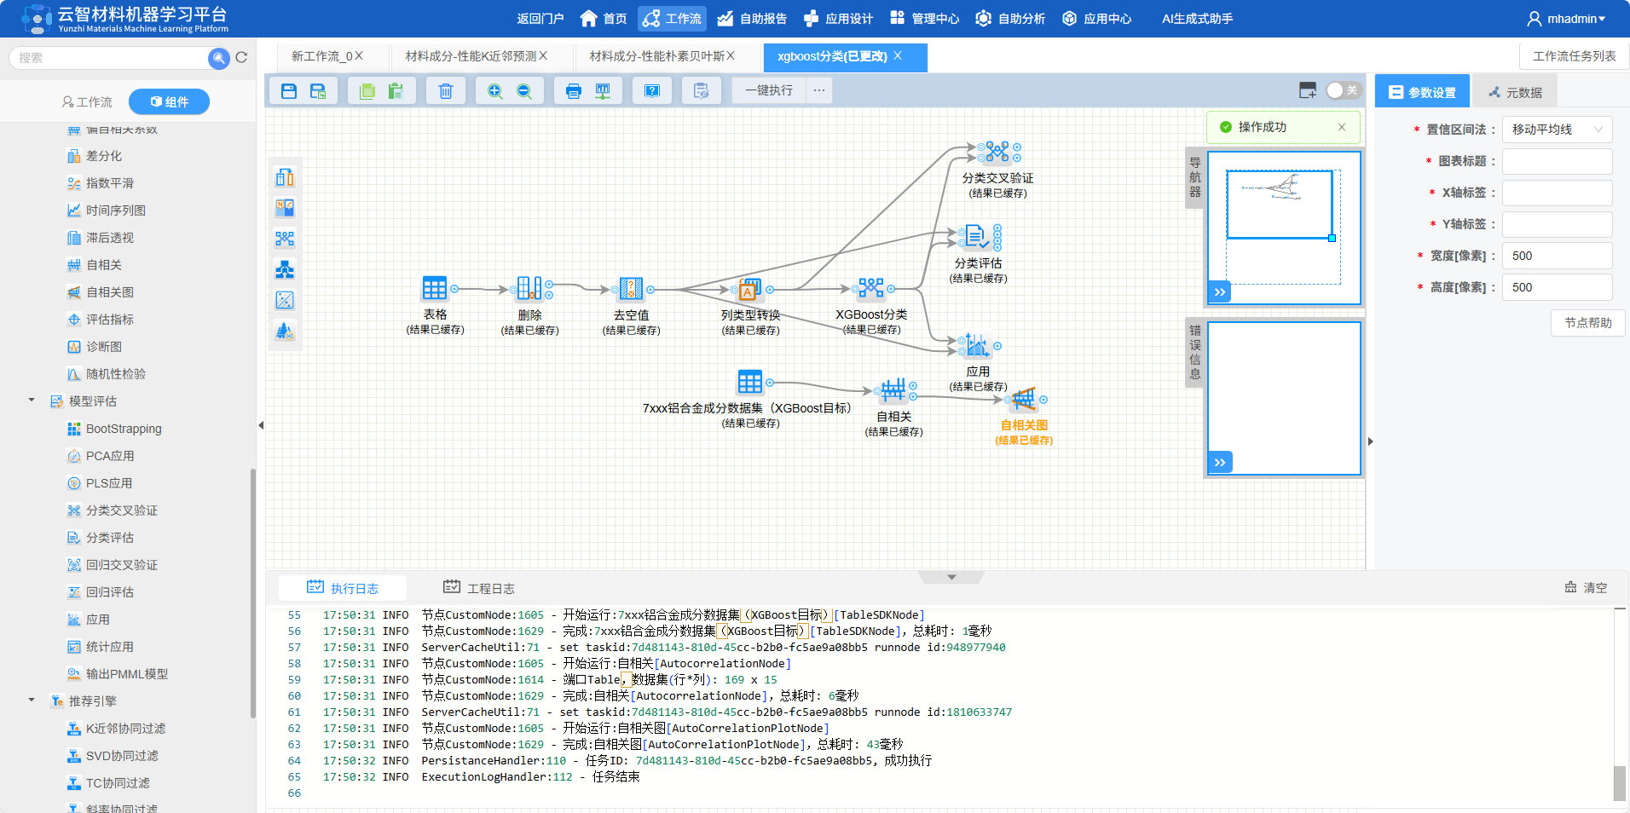The height and width of the screenshot is (813, 1630).
Task: Collapse the 推荐引擎 tree group
Action: (32, 701)
